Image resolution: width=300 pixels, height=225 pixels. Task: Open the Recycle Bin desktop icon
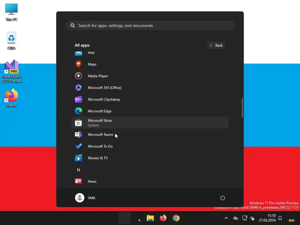click(11, 41)
